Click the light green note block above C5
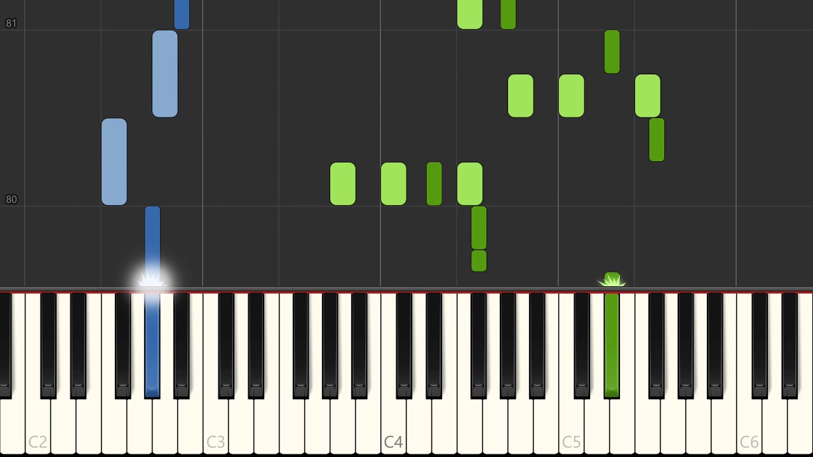This screenshot has width=813, height=457. coord(572,96)
